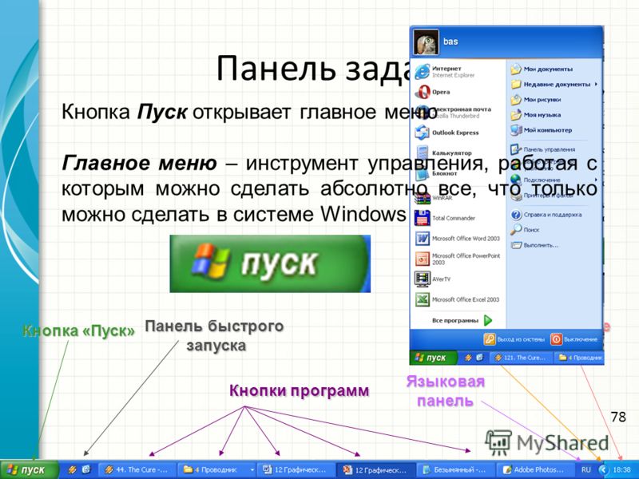Open WinRAR using its books icon
This screenshot has width=639, height=479.
[423, 198]
